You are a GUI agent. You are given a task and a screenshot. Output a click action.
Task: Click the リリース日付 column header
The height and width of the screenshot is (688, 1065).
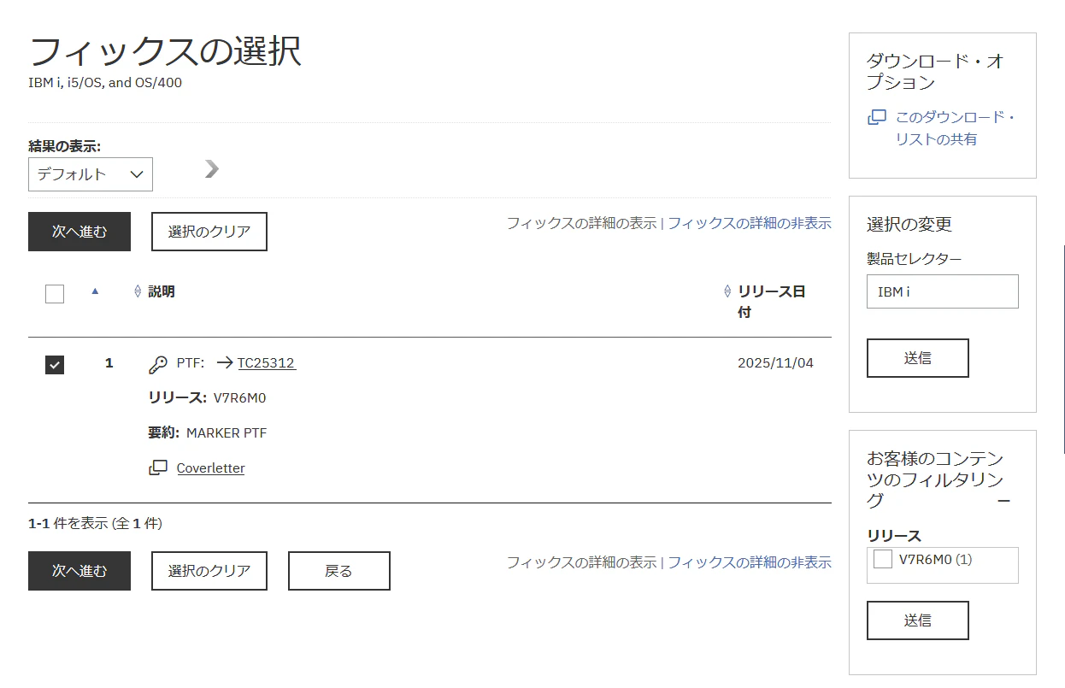(x=772, y=302)
